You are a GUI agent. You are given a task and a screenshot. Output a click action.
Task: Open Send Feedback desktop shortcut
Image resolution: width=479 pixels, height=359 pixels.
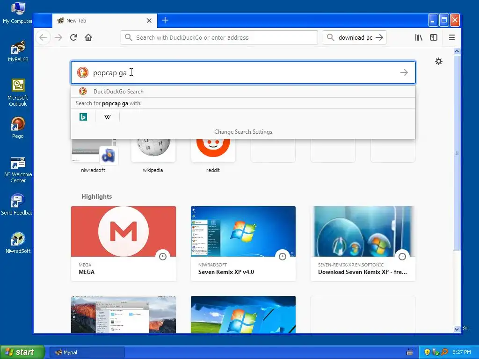(17, 205)
